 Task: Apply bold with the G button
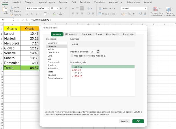[28, 14]
